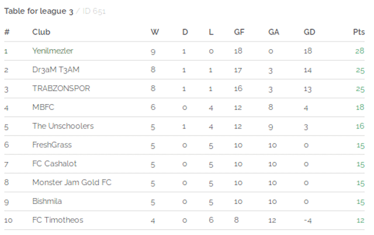This screenshot has height=235, width=374.
Task: Open FC Cashalot club entry
Action: pyautogui.click(x=54, y=164)
